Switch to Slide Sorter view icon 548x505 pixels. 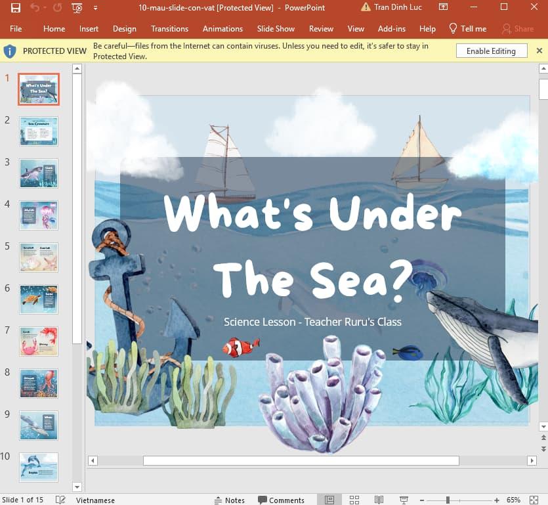354,500
